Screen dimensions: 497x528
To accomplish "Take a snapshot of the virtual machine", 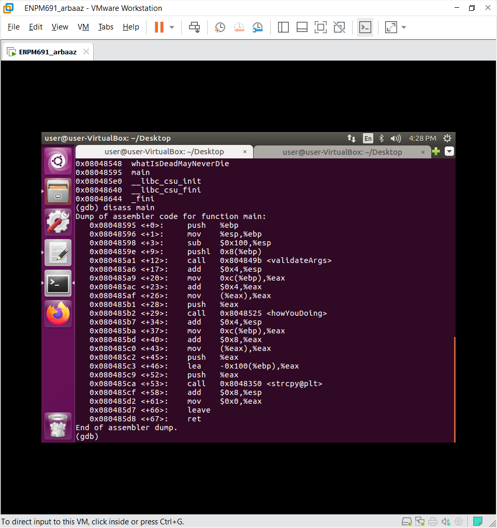I will coord(220,27).
